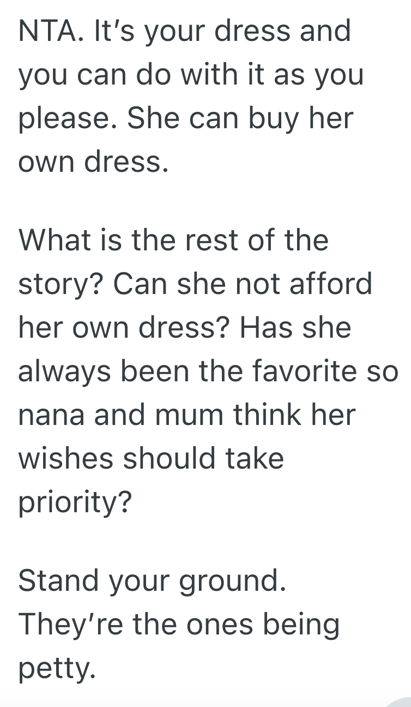Click the line "her own dress? Has she"

[184, 328]
